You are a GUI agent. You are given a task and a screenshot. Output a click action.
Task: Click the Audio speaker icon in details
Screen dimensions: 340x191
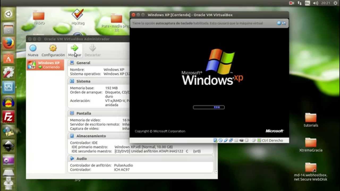[x=72, y=158]
